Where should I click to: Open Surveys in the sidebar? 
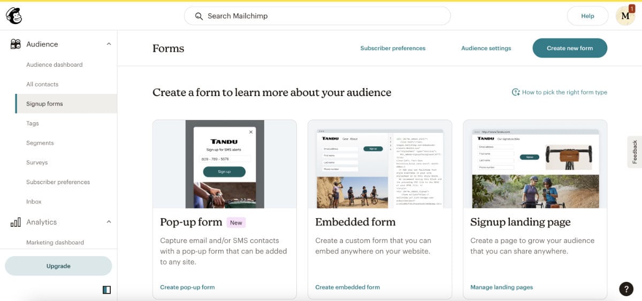37,162
